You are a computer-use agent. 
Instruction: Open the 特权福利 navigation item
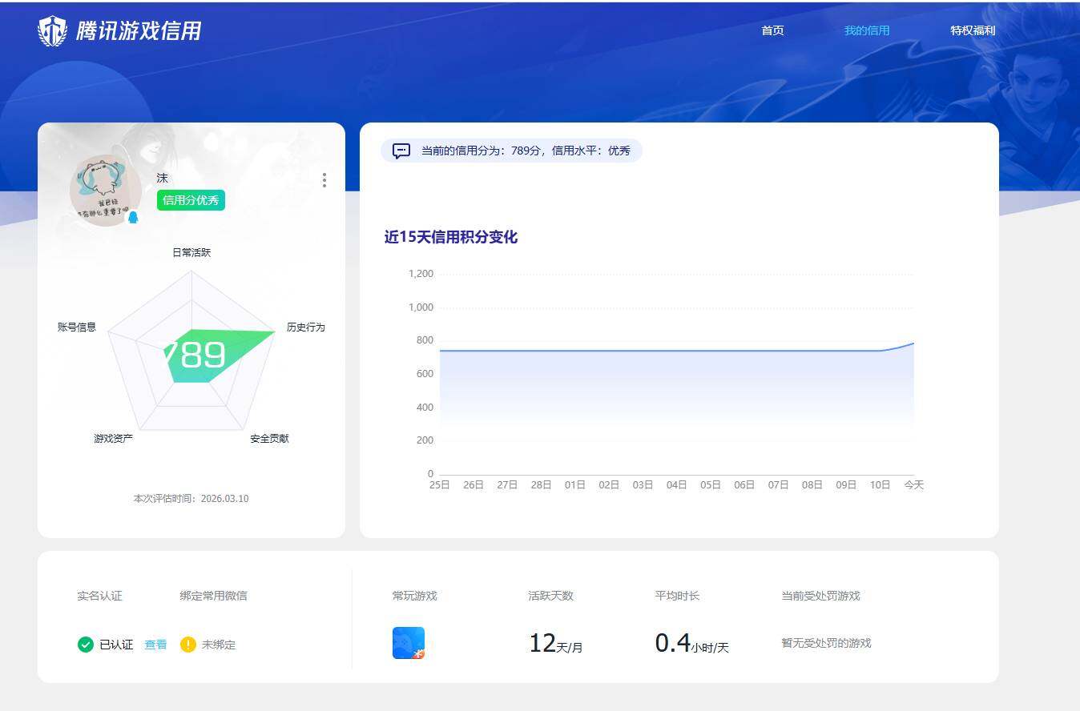click(x=971, y=31)
